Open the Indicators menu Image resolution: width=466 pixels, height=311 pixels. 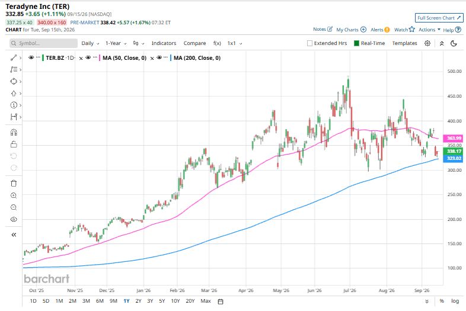164,43
